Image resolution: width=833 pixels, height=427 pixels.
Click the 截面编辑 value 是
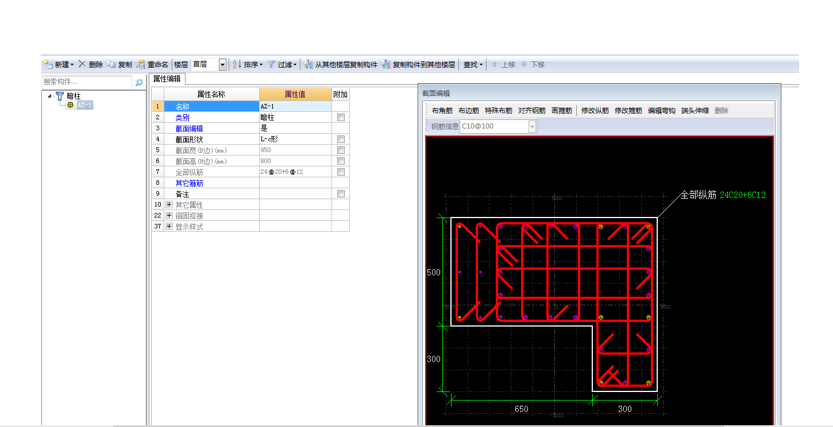point(295,128)
